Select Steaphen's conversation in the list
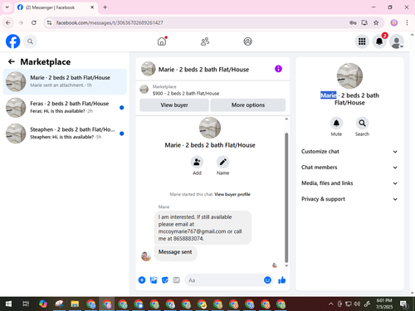415x311 pixels. pos(65,134)
